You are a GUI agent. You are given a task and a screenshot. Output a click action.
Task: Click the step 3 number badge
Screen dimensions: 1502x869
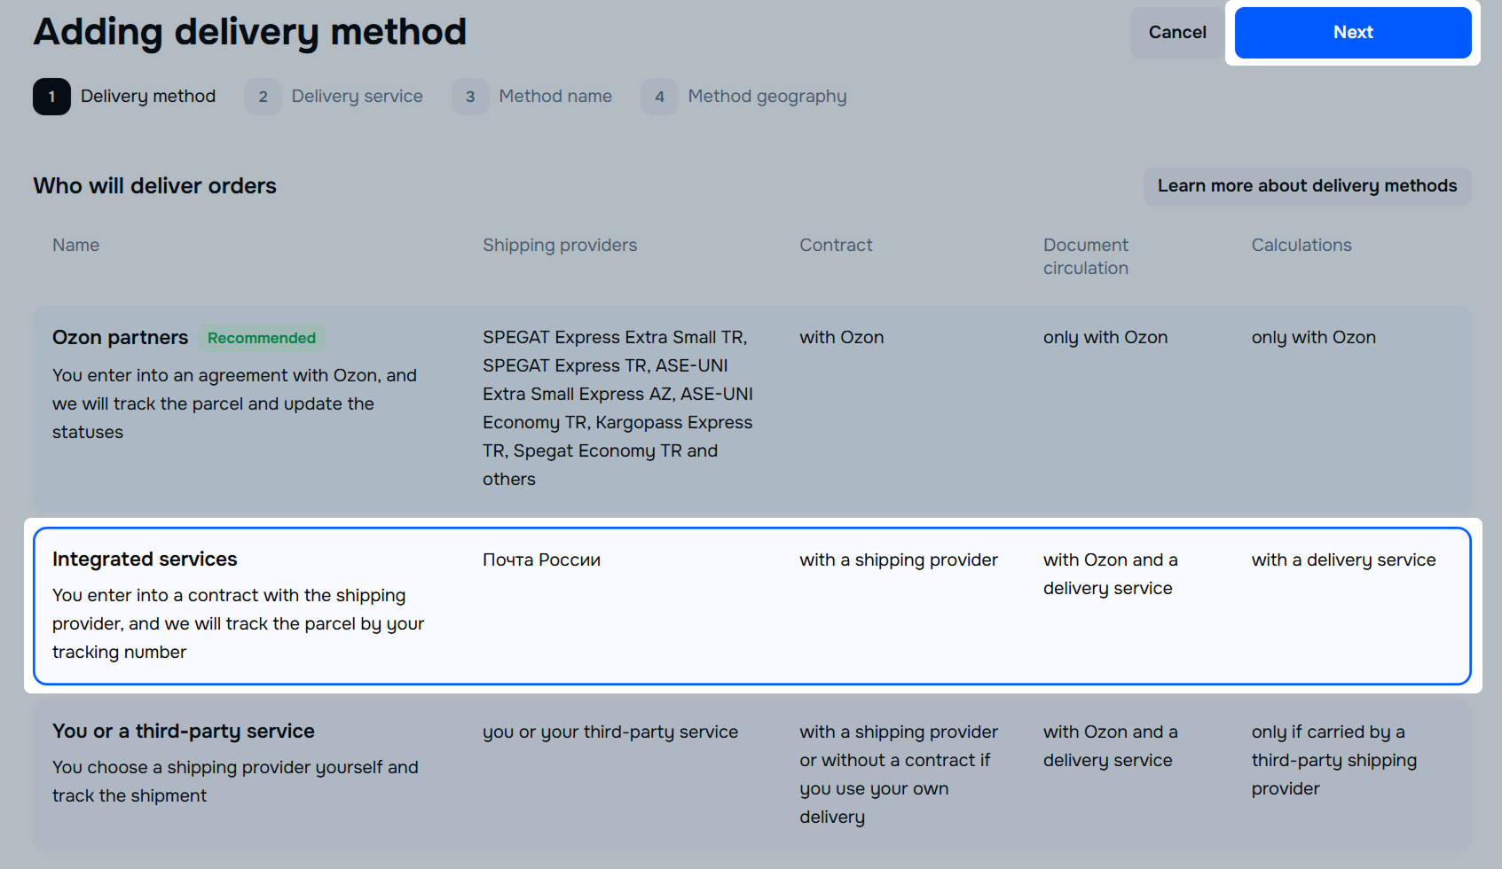coord(470,97)
